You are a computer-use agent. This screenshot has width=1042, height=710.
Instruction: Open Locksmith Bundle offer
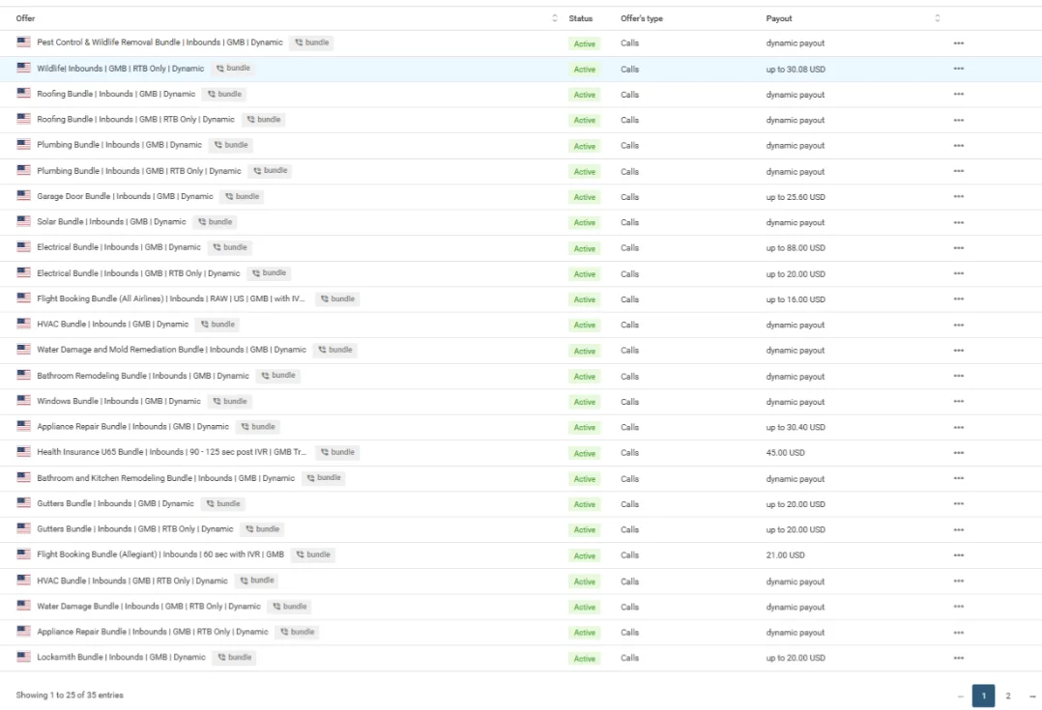coord(122,657)
